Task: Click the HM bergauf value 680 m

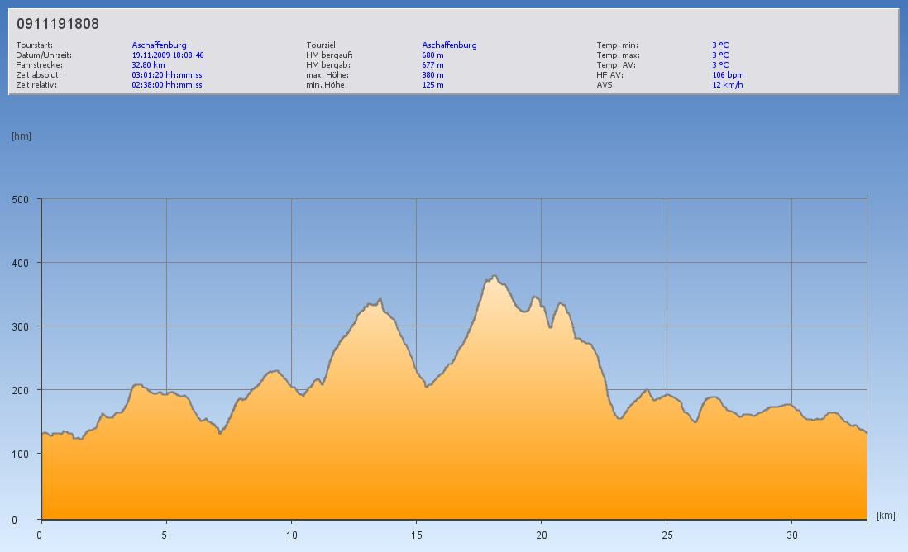Action: [x=432, y=55]
